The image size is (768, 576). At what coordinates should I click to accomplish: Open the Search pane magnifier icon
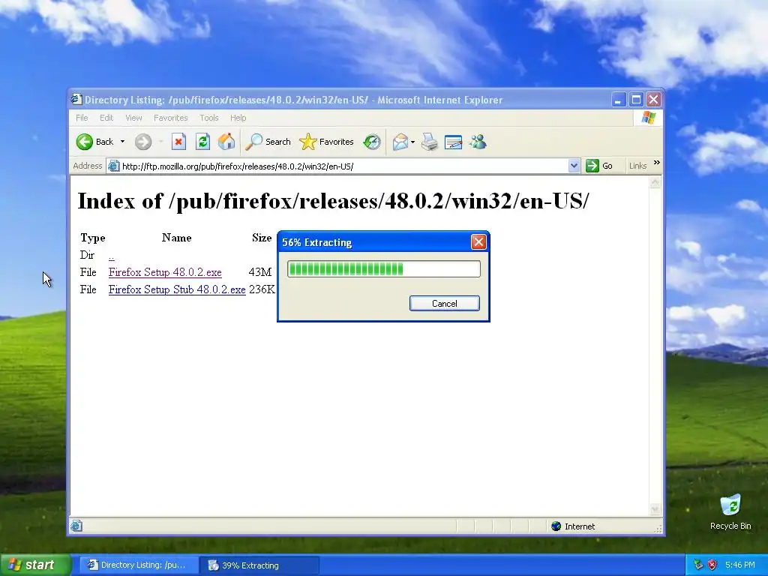(253, 142)
